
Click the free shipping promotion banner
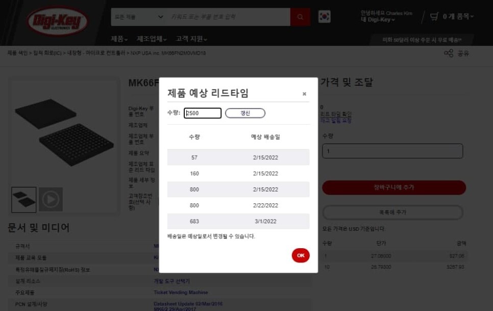click(x=422, y=40)
